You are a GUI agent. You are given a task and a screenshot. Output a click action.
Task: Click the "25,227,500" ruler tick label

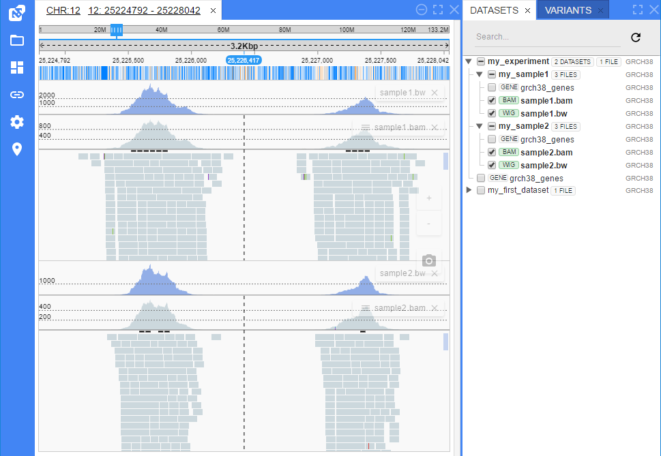pos(380,61)
